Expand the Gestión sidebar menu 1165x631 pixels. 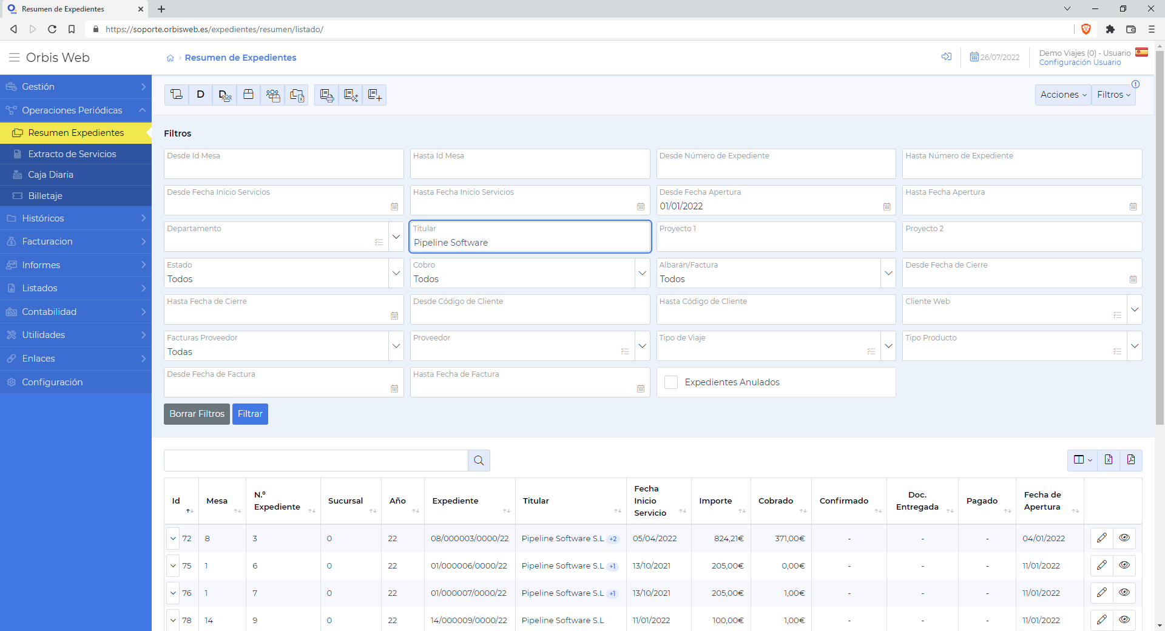coord(76,87)
